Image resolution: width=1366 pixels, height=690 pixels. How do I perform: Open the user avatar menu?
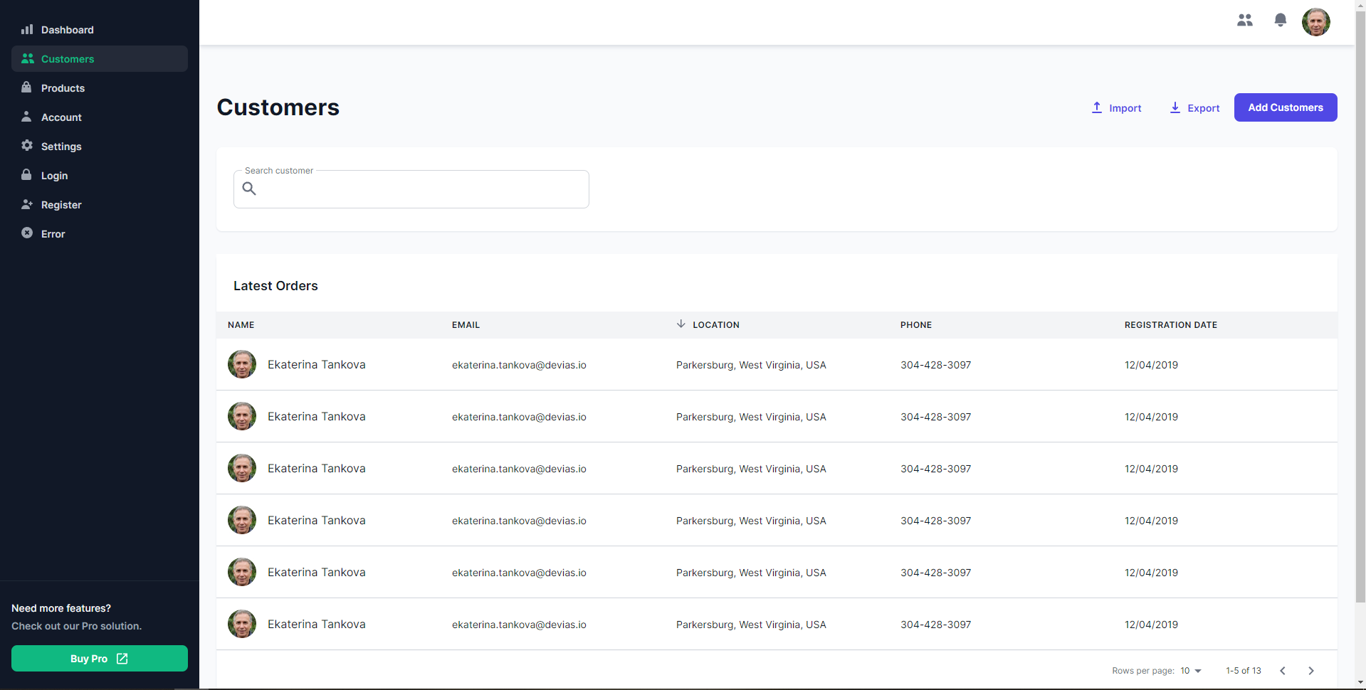coord(1315,21)
